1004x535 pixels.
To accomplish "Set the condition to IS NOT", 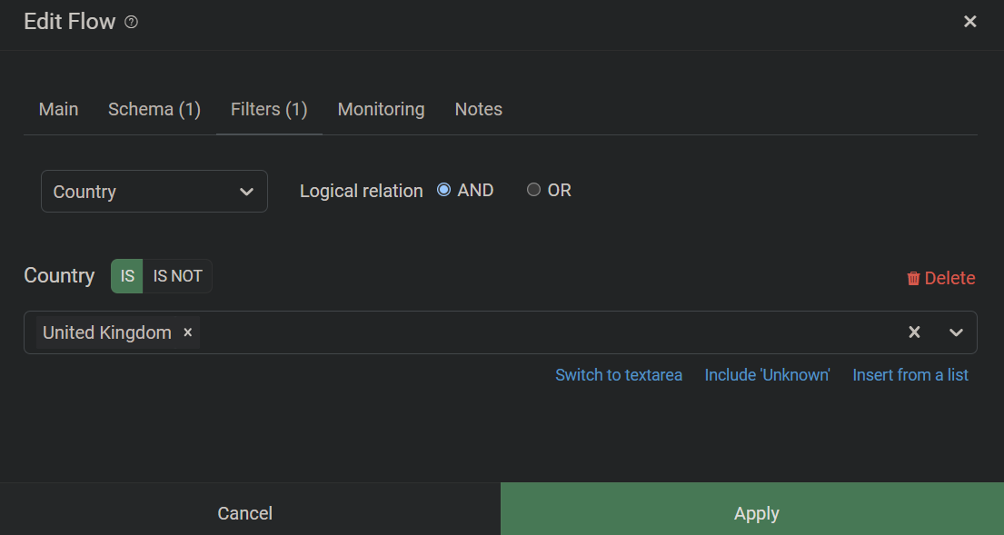I will pyautogui.click(x=177, y=276).
